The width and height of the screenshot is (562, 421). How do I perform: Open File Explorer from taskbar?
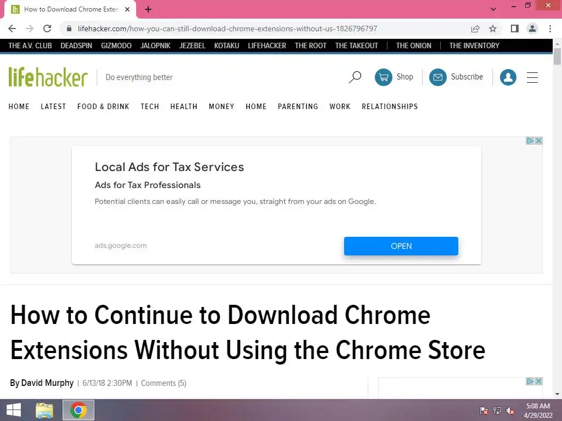tap(44, 410)
